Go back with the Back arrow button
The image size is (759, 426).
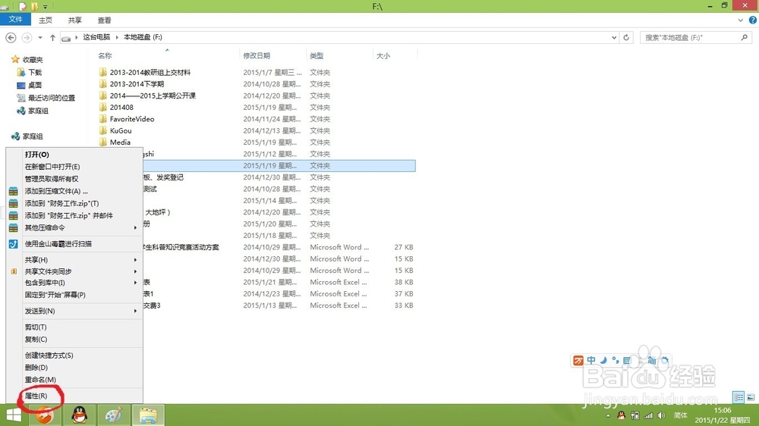(11, 38)
